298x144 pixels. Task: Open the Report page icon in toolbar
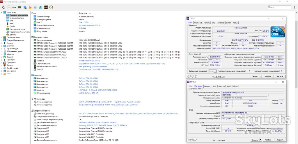pos(9,7)
